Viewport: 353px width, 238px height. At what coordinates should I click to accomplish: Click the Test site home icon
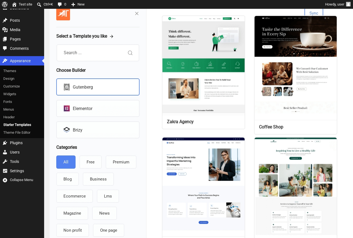(x=14, y=4)
